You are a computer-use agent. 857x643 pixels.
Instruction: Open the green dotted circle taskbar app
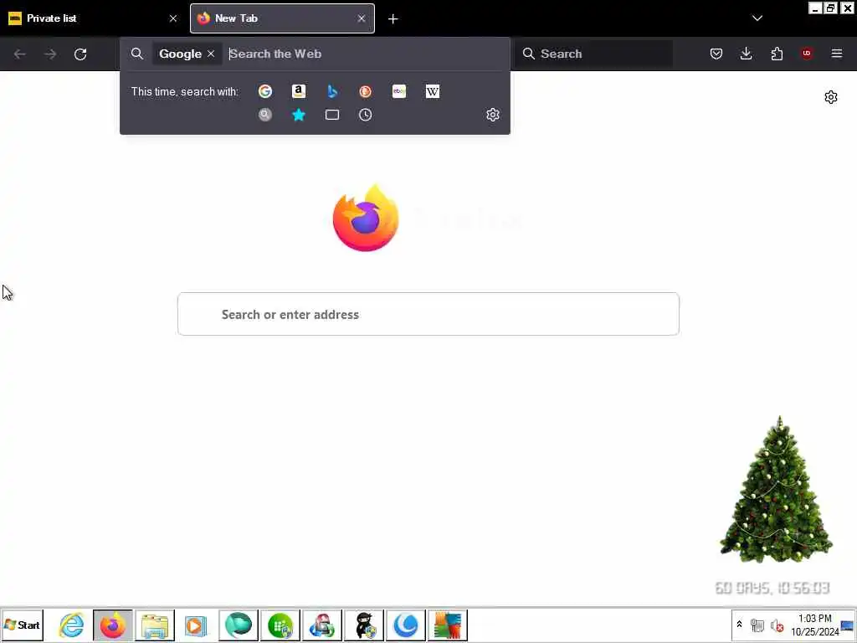click(280, 625)
